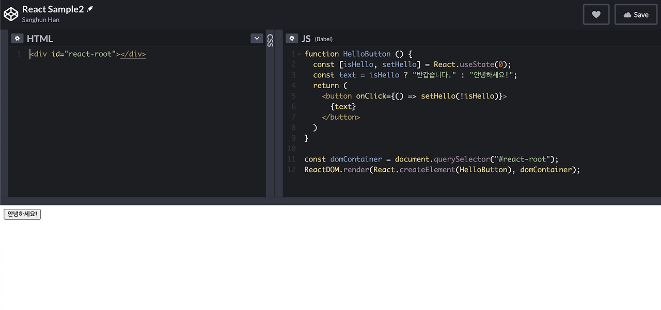Click the closing </button> tag line
This screenshot has width=661, height=310.
pos(340,117)
